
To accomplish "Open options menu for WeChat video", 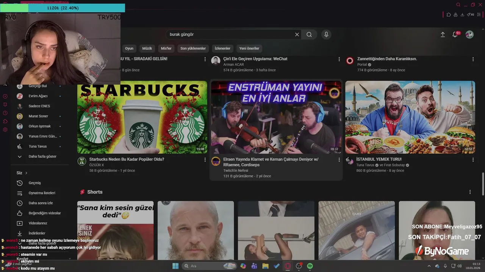I will [339, 59].
